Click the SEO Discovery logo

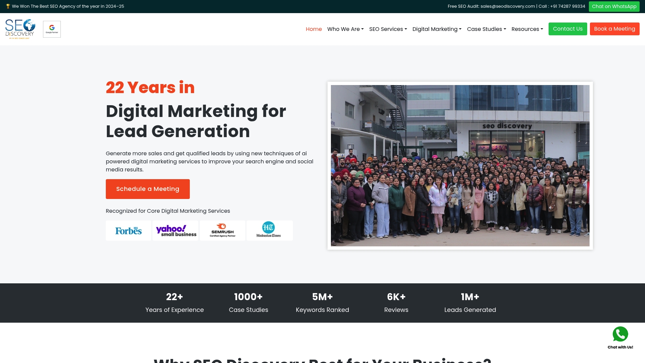[20, 29]
